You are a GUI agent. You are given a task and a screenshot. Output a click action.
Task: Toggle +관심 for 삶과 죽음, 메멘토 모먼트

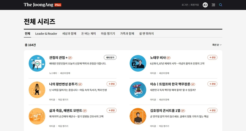click(x=111, y=110)
